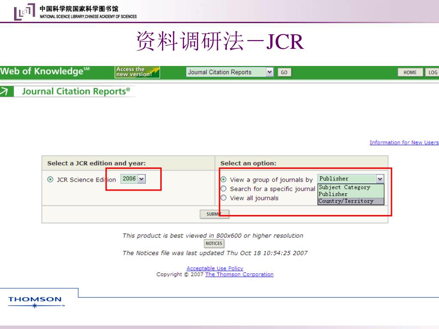Click the Access the new version banner
439x329 pixels.
[137, 72]
